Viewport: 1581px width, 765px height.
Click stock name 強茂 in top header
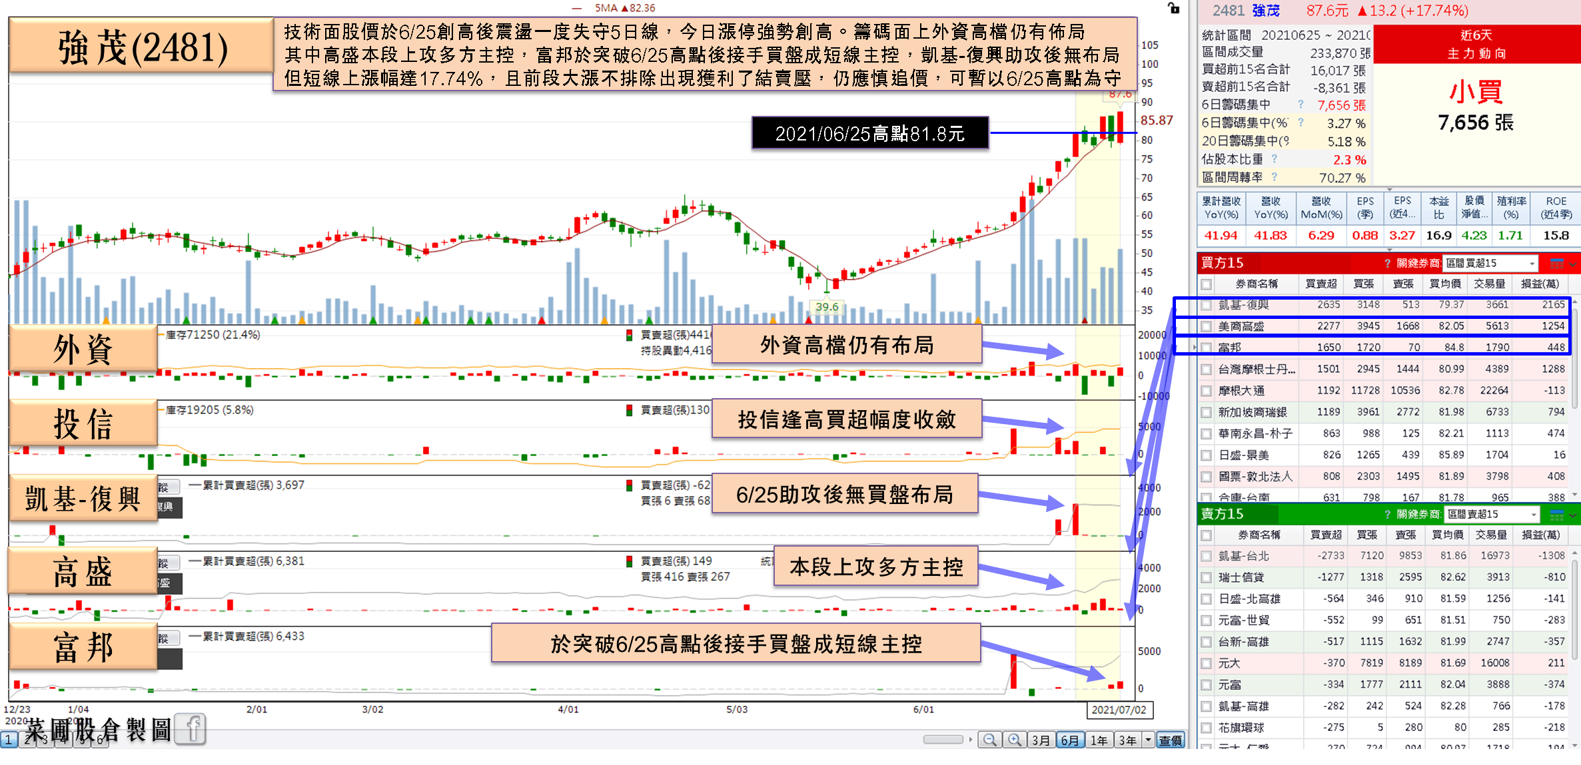point(1265,11)
